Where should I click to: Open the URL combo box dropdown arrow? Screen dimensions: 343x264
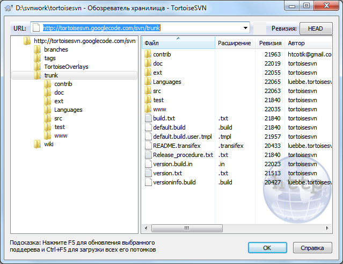[x=245, y=28]
